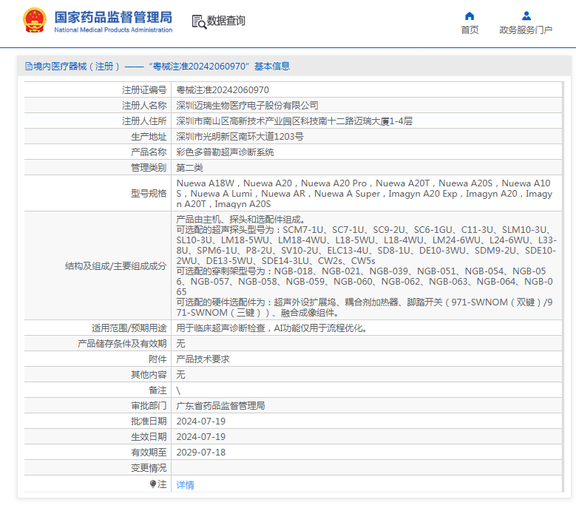576x508 pixels.
Task: Select 生效日期 value 2024-07-19
Action: pos(201,437)
